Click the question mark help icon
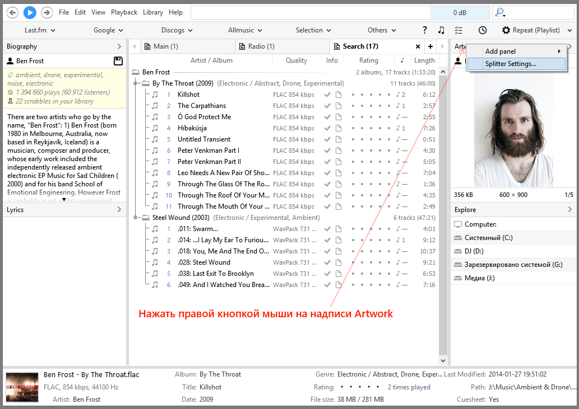Image resolution: width=579 pixels, height=409 pixels. 424,30
